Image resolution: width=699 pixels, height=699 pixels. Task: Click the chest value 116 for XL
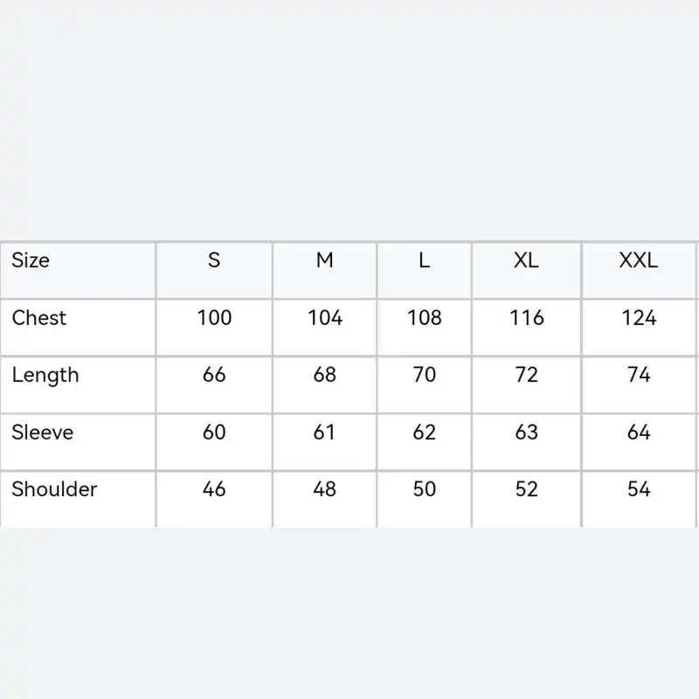pos(526,318)
